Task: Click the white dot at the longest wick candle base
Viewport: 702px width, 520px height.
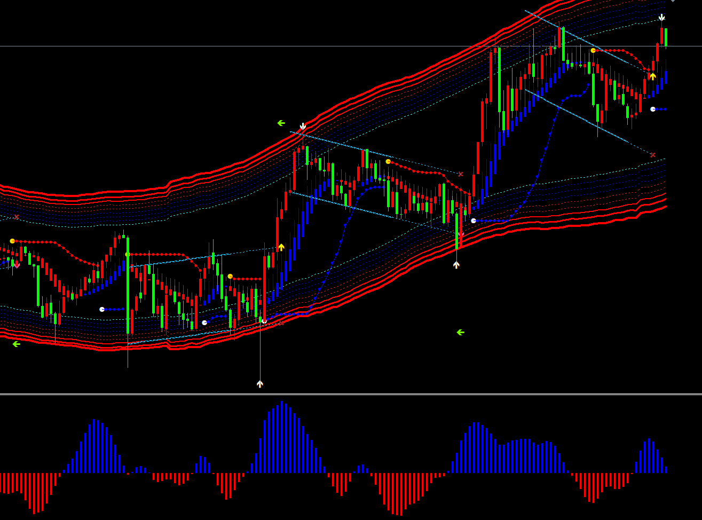Action: 264,321
